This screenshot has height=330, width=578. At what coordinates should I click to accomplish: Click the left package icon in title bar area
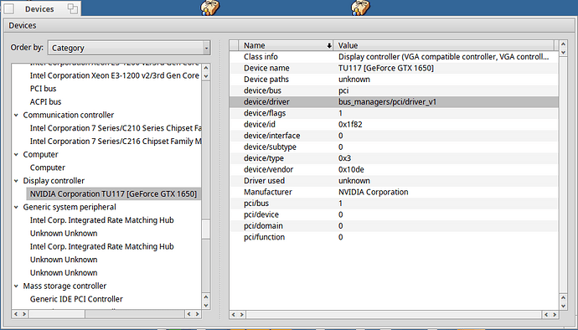(210, 8)
